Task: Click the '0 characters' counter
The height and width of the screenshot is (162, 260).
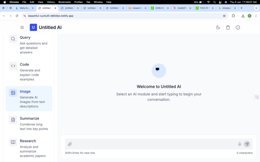Action: [245, 153]
